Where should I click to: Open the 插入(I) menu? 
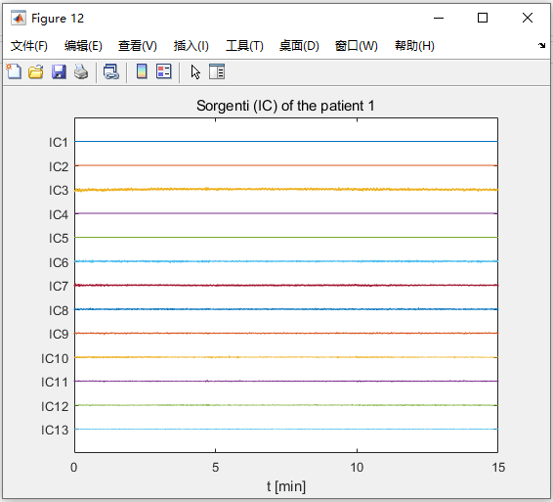(x=191, y=46)
